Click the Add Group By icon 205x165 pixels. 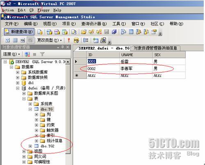pos(86,40)
